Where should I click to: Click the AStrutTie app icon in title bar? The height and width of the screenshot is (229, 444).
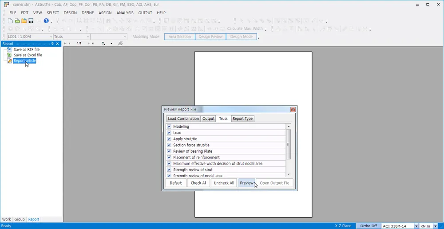click(7, 4)
